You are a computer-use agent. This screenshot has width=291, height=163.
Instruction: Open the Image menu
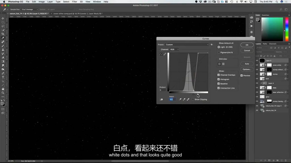[x=41, y=2]
